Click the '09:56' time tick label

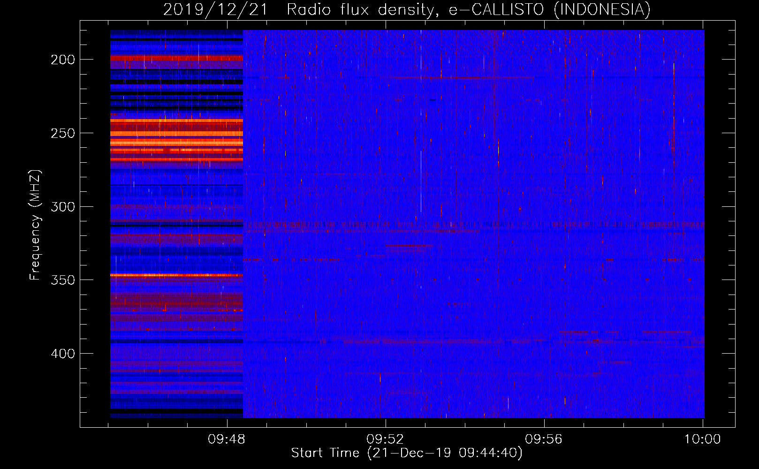(544, 439)
